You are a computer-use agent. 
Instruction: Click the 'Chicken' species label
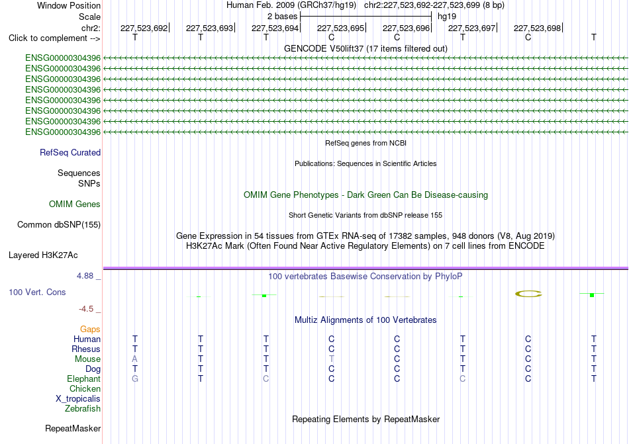pyautogui.click(x=85, y=388)
